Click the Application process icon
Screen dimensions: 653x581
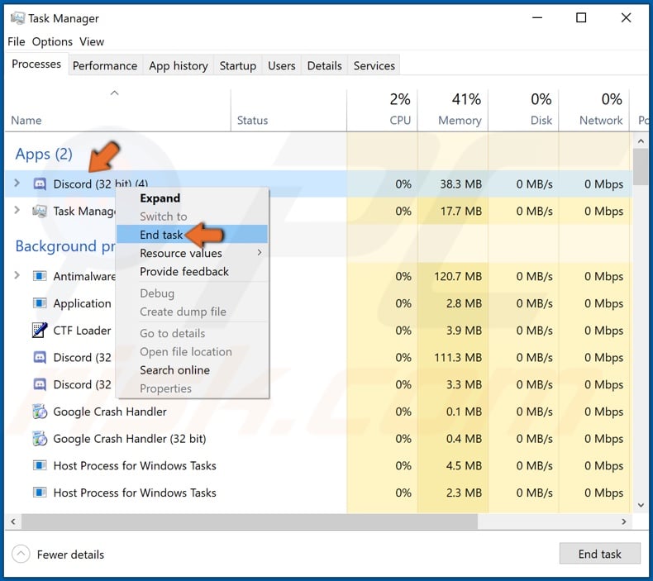coord(40,303)
